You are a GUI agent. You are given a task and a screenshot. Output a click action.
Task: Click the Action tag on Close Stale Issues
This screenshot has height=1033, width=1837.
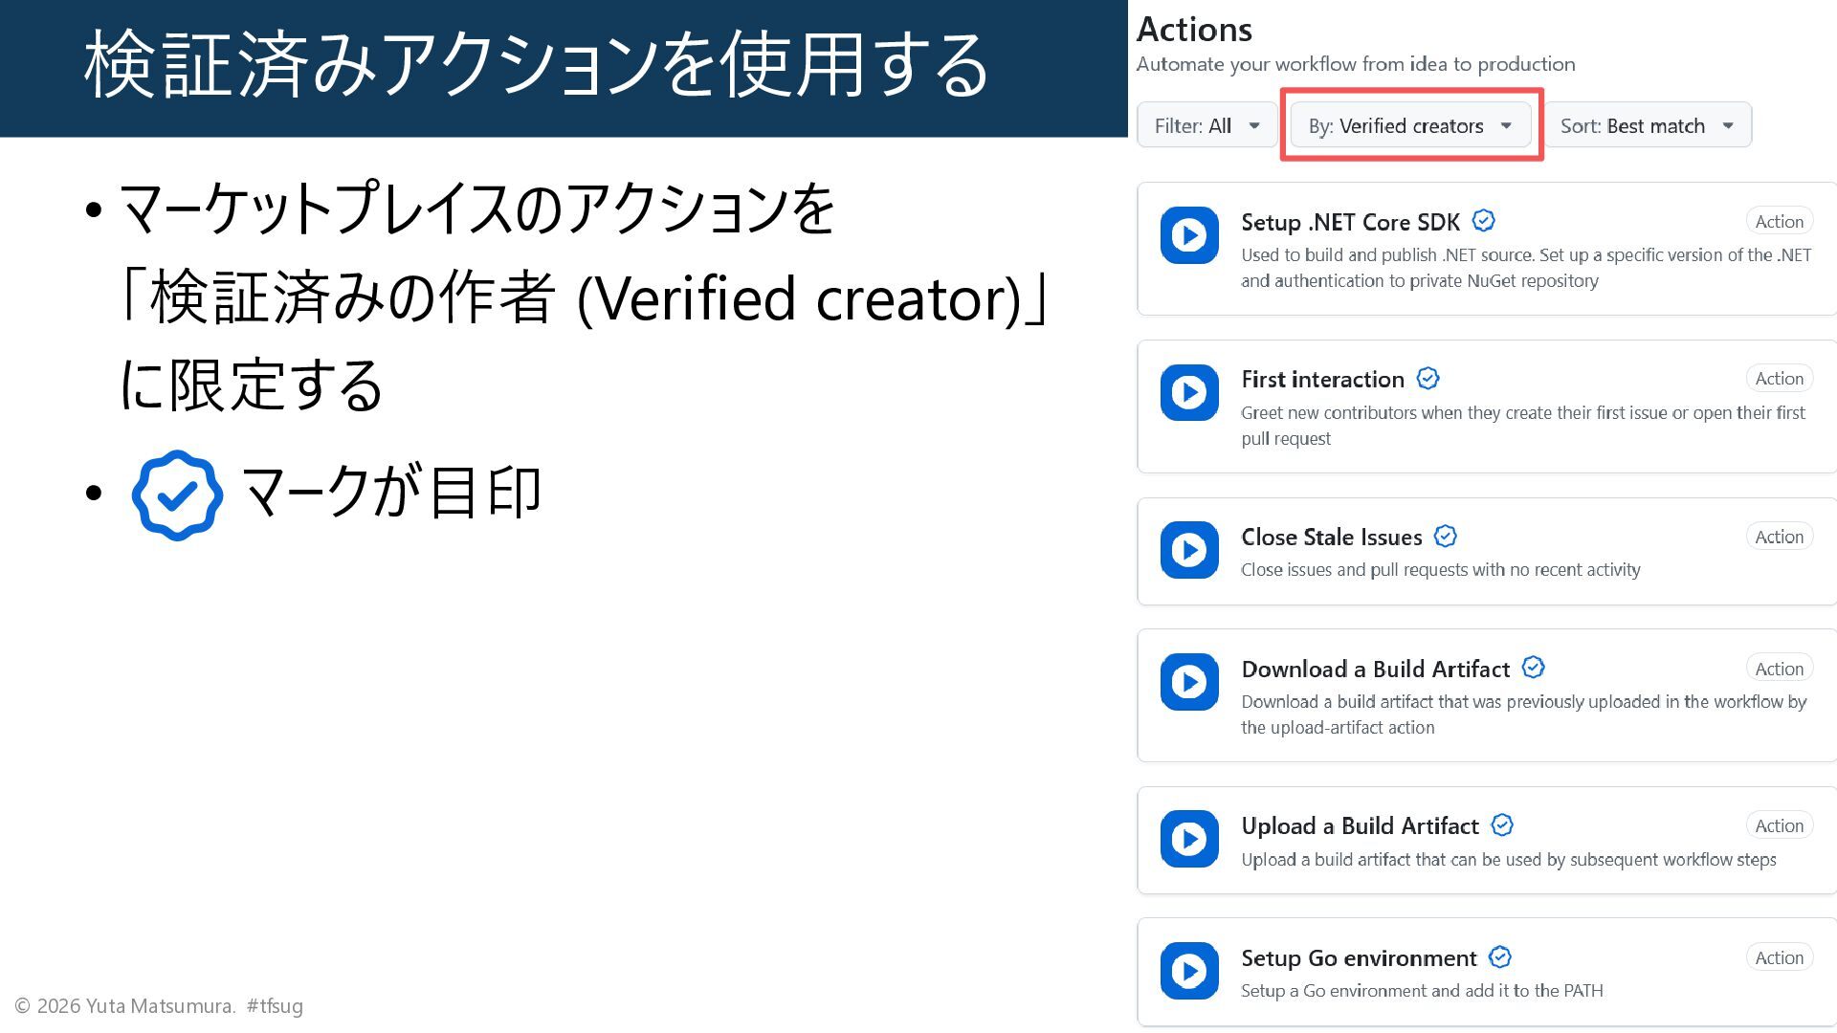pyautogui.click(x=1779, y=537)
